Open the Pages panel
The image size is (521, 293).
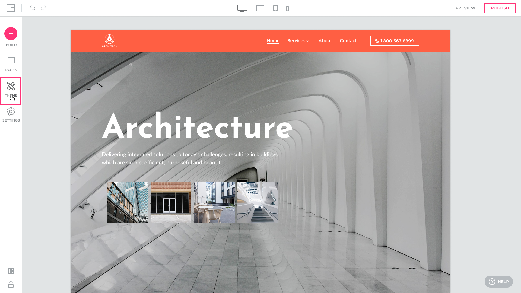point(11,64)
